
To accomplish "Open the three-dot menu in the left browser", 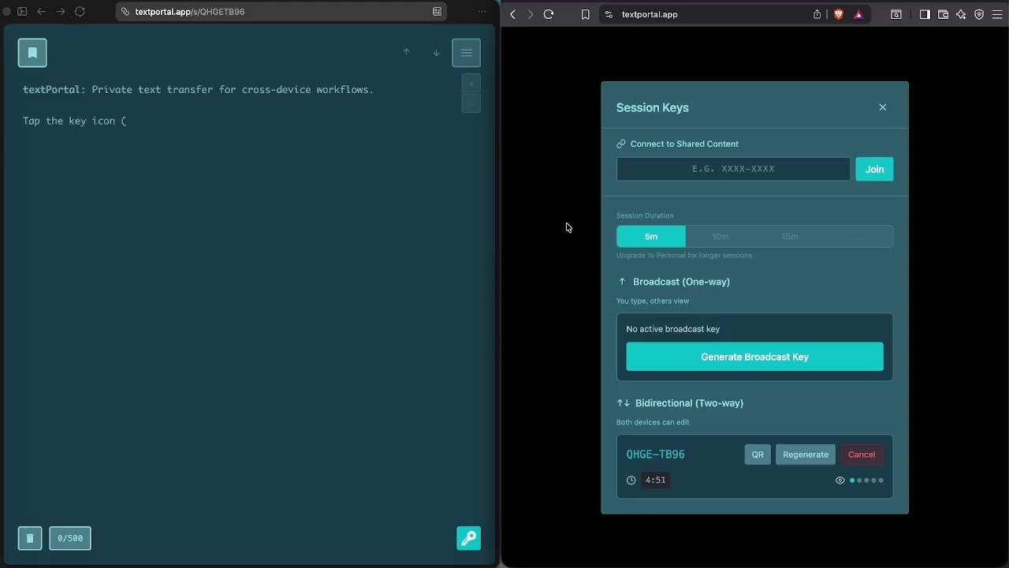I will coord(482,12).
